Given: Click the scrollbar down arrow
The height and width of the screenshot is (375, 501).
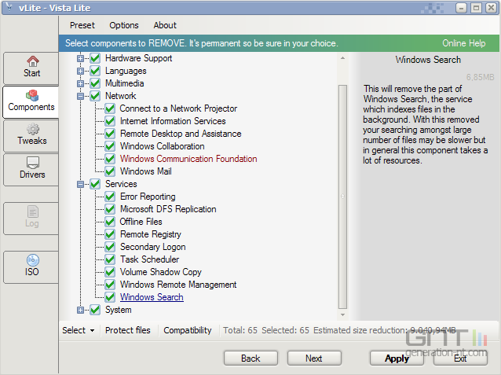Looking at the screenshot, I should [342, 314].
